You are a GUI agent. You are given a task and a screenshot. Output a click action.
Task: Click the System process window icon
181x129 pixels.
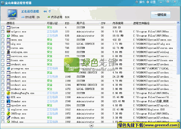coord(8,27)
